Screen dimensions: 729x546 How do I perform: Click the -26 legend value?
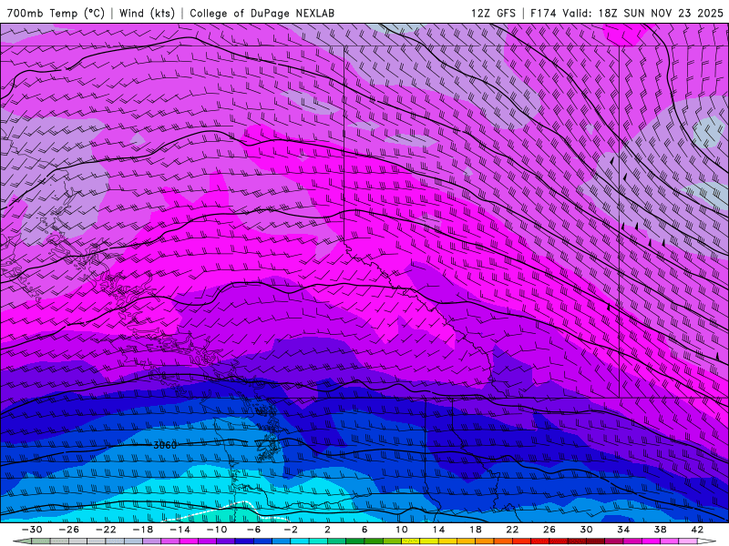pos(69,530)
